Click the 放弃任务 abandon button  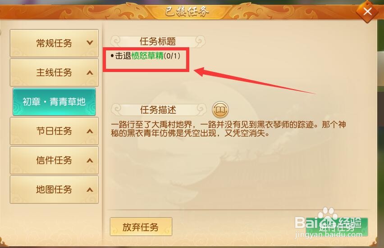tap(141, 227)
